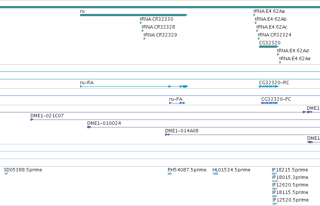Click the tRNA:E4:62Ad label text
This screenshot has height=206, width=320.
point(293,51)
